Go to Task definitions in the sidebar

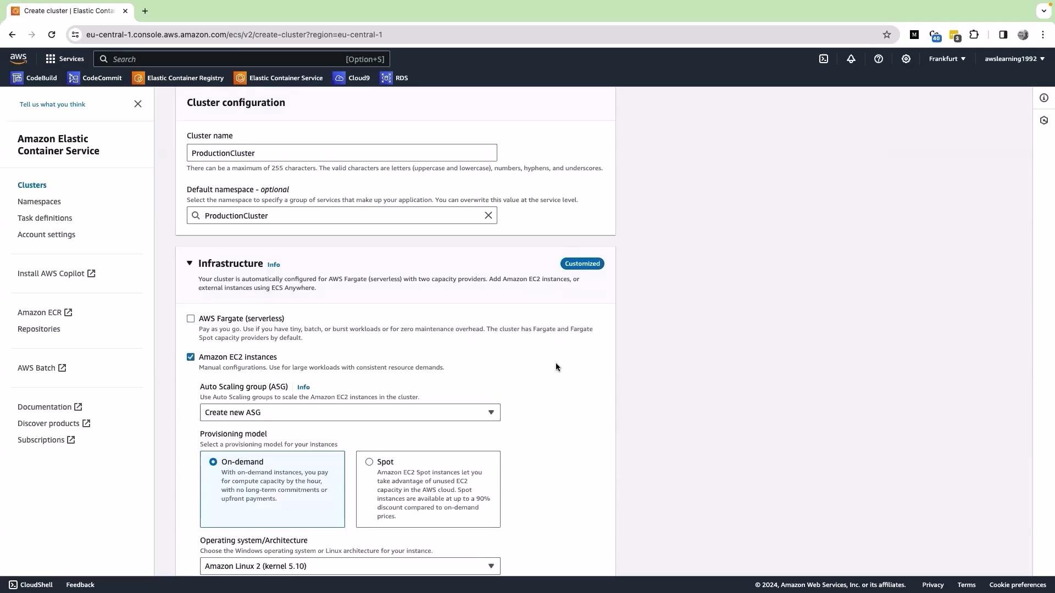pyautogui.click(x=45, y=218)
